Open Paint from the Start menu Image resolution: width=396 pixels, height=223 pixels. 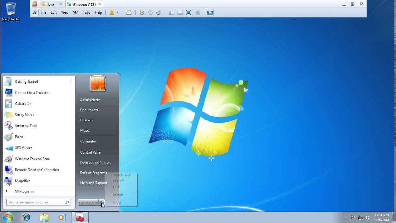coord(39,137)
